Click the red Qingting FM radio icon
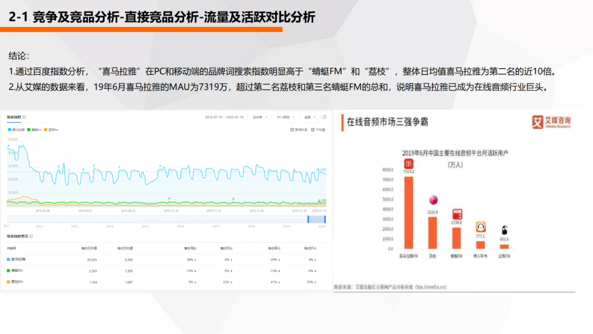The width and height of the screenshot is (593, 334). (x=457, y=214)
